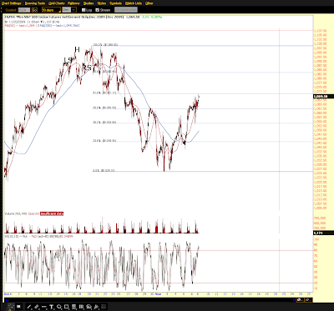
Task: Open the Patterns menu
Action: coord(73,3)
